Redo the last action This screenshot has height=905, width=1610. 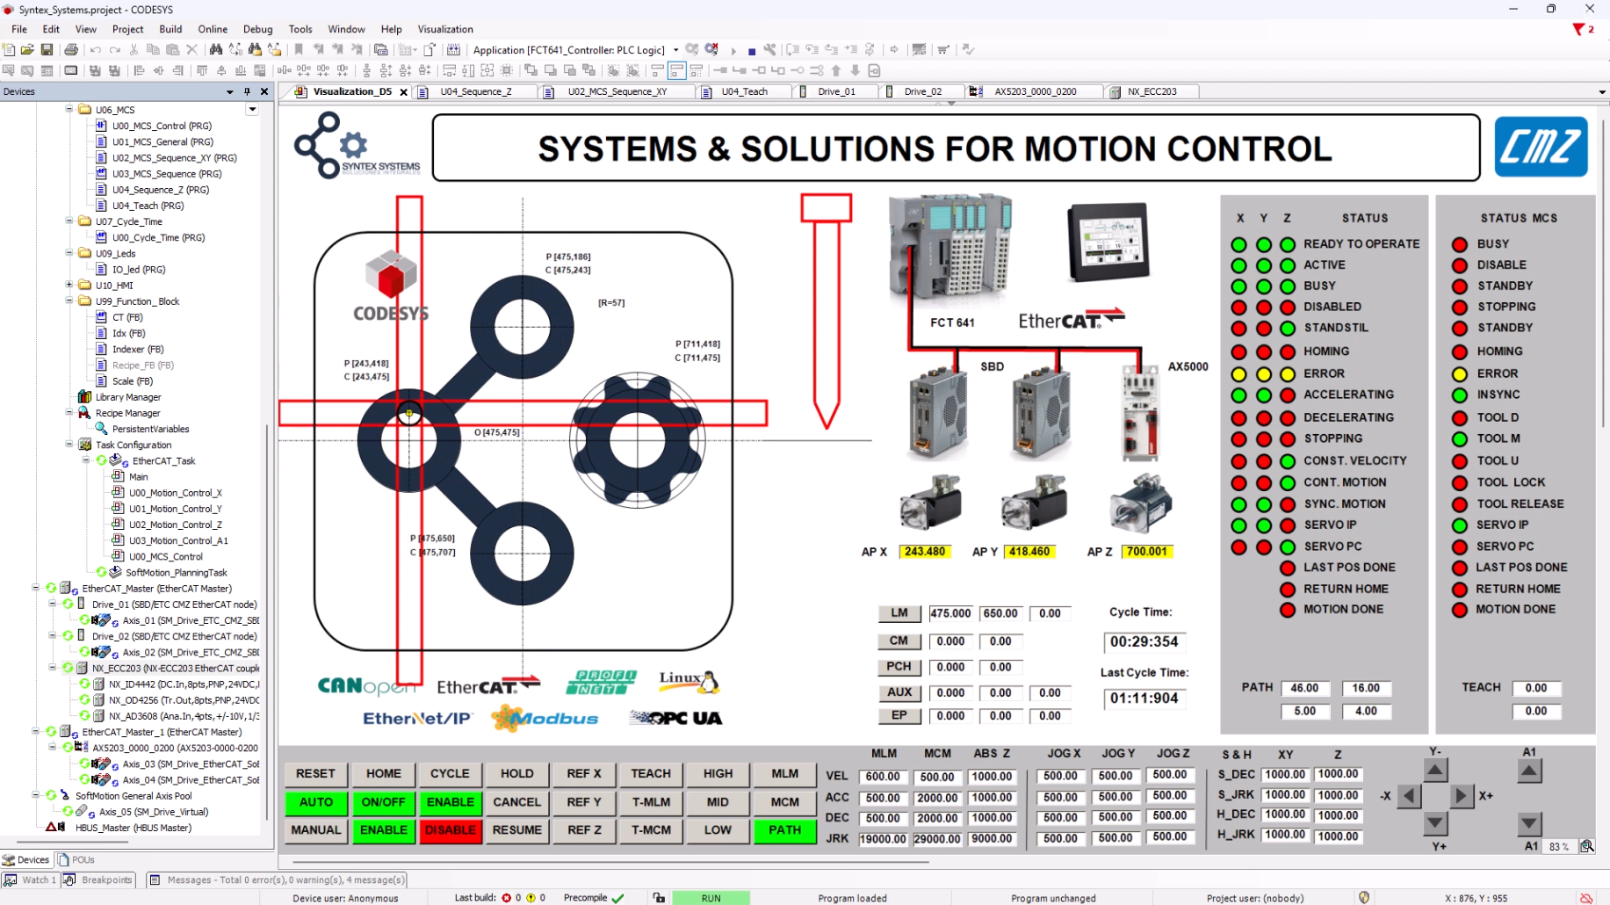tap(114, 50)
